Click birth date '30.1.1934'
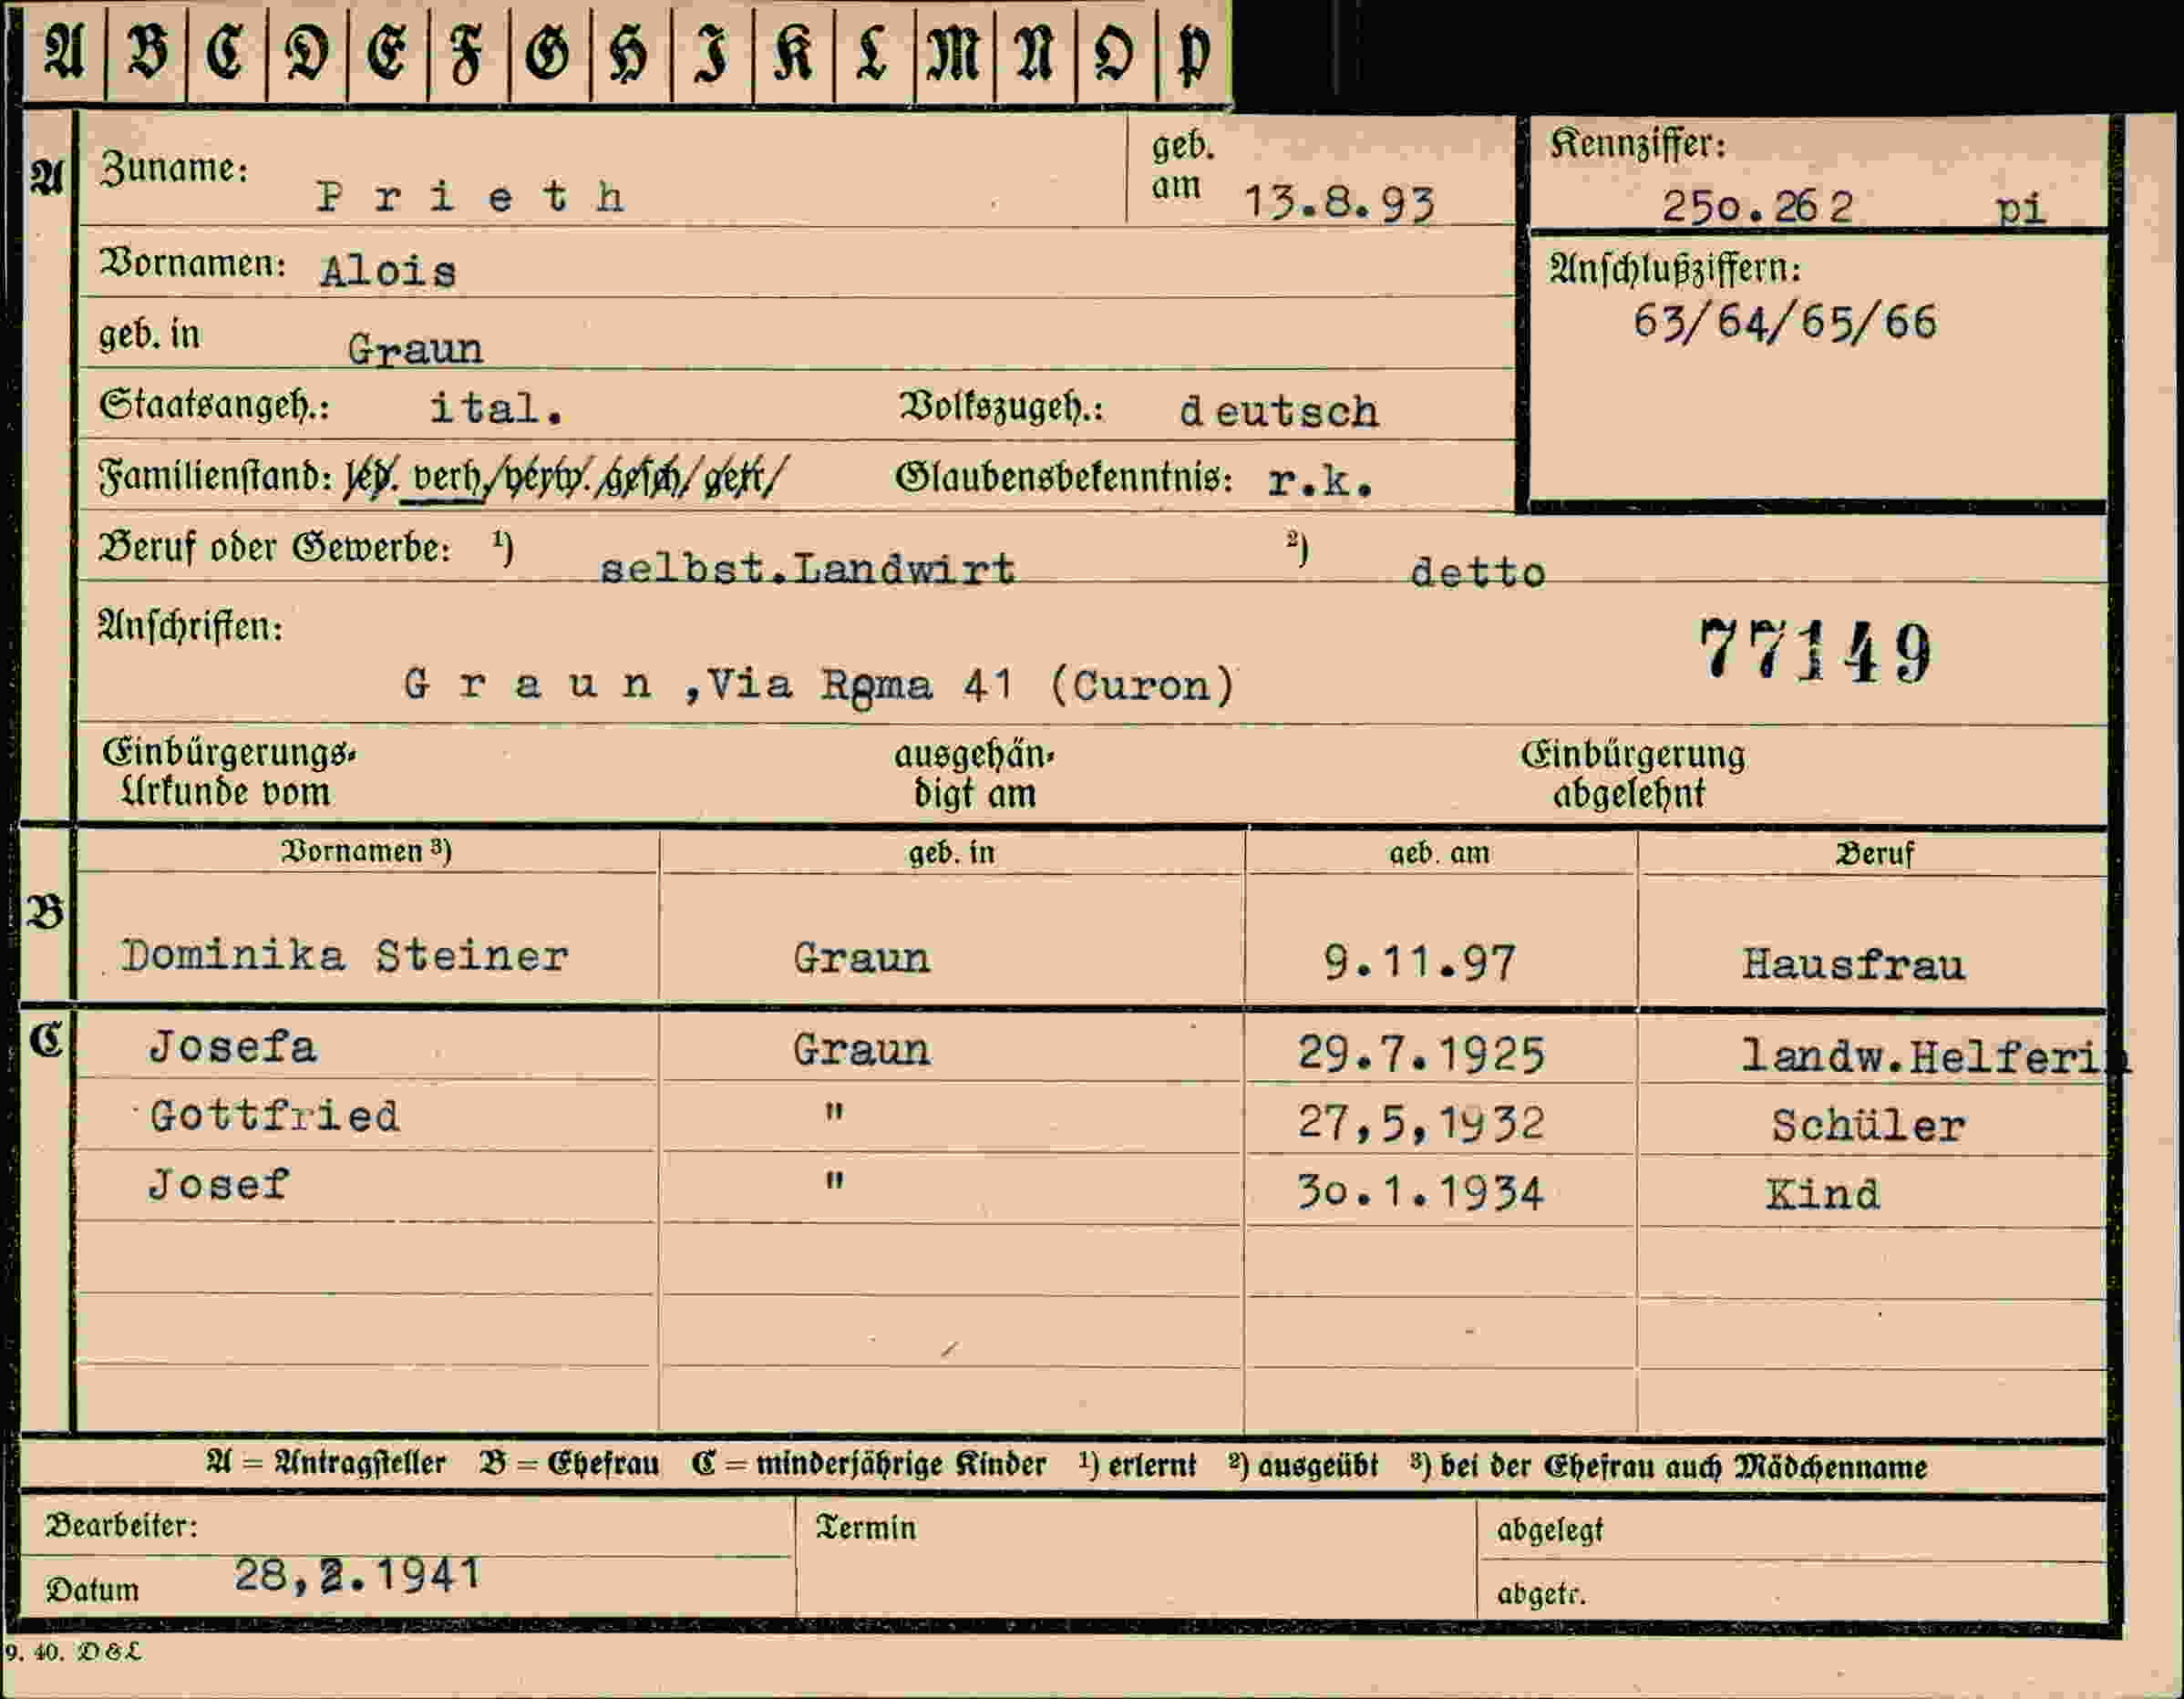 (x=1421, y=1192)
